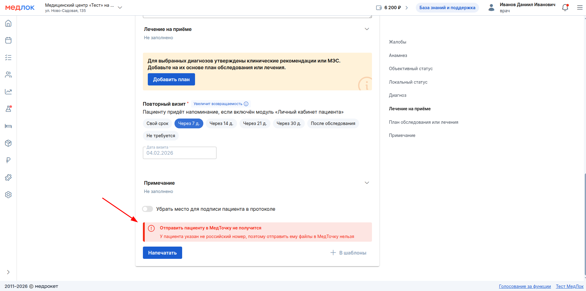Viewport: 586px width, 291px height.
Task: Open the "Голосование за функции" footer link
Action: (525, 286)
